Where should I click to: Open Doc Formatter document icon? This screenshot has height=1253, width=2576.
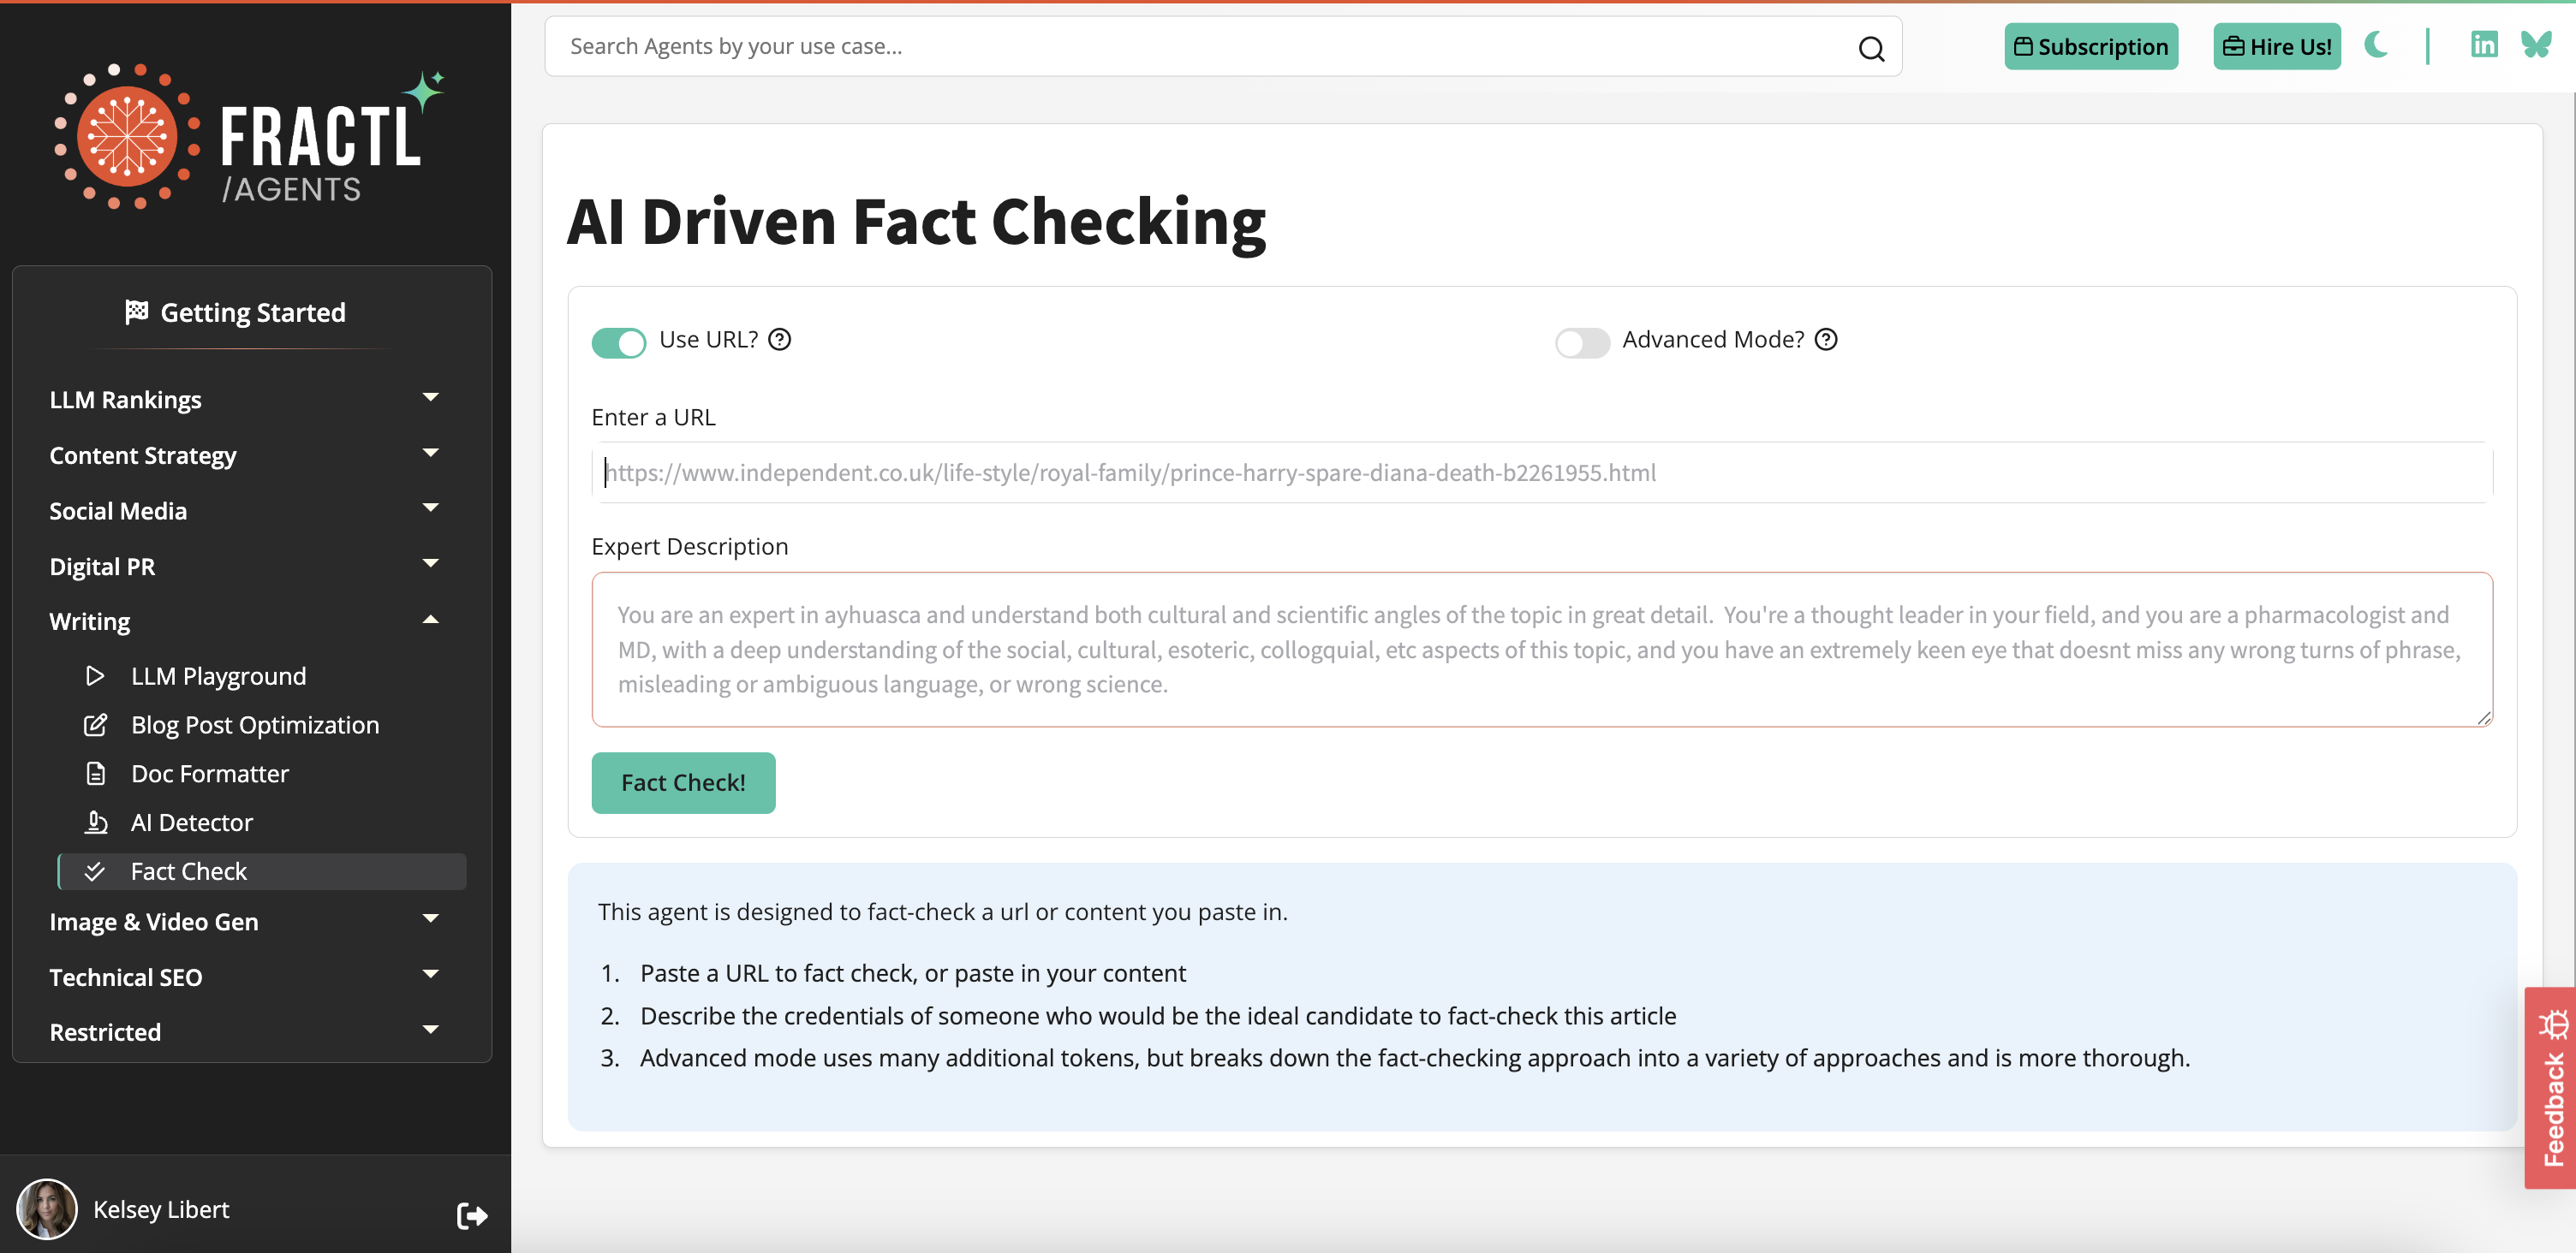point(95,772)
